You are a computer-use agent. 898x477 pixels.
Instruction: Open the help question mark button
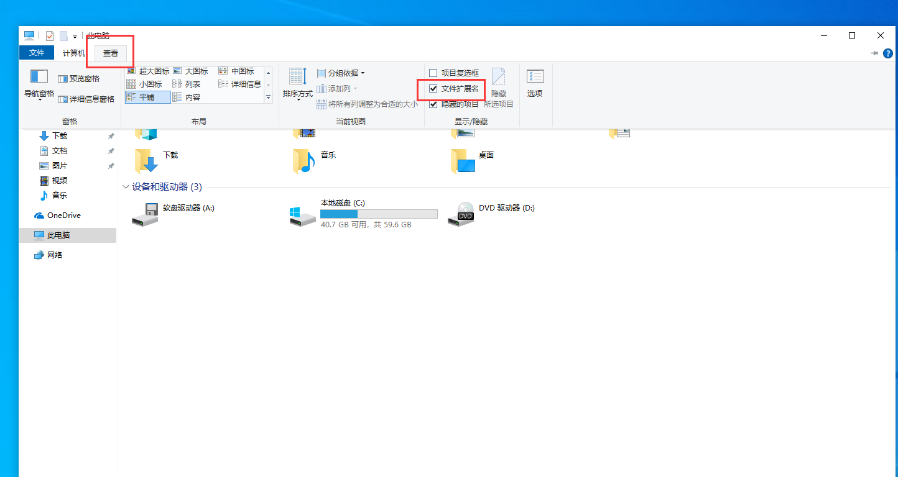[x=888, y=53]
